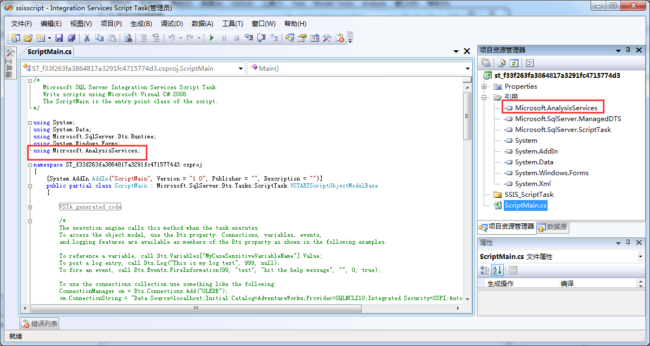Open the 生成(B) menu
Viewport: 650px width, 346px height.
[x=141, y=24]
